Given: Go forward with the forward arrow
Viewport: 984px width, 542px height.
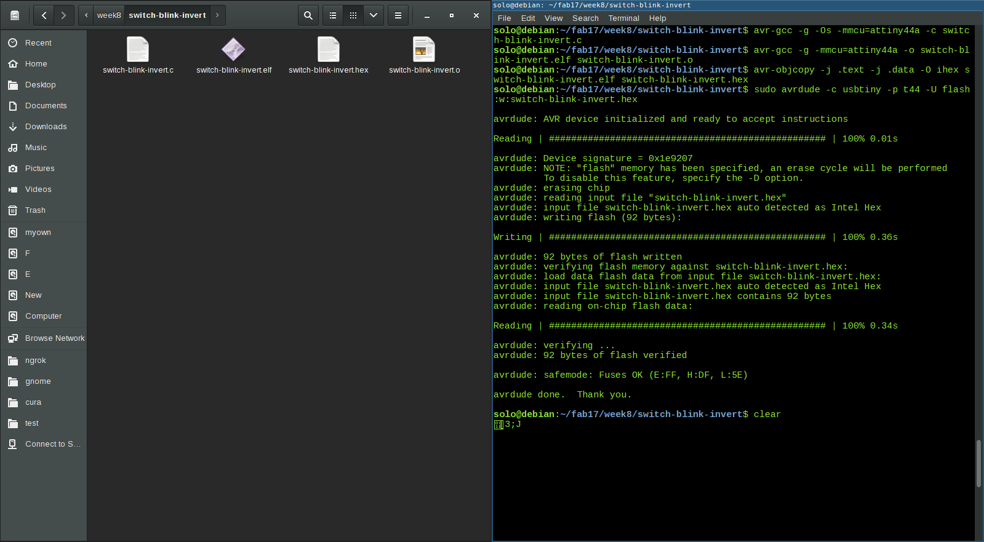Looking at the screenshot, I should tap(63, 15).
